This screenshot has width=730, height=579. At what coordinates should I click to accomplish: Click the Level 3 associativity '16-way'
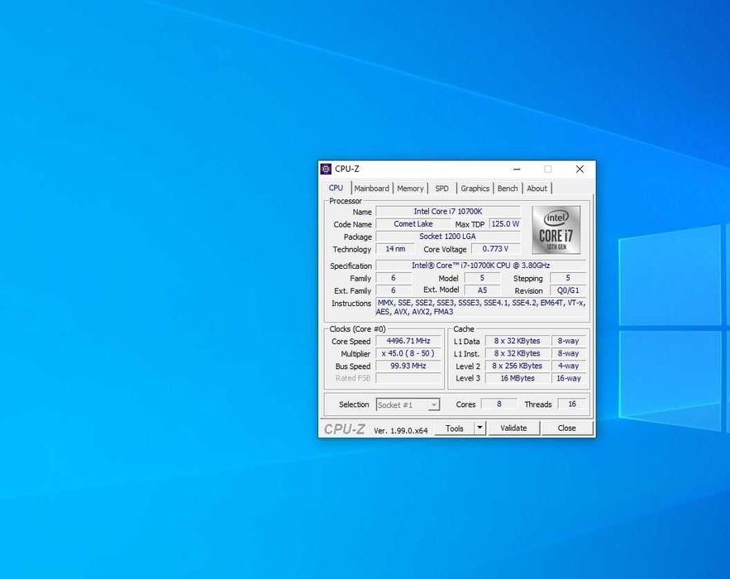[x=569, y=378]
